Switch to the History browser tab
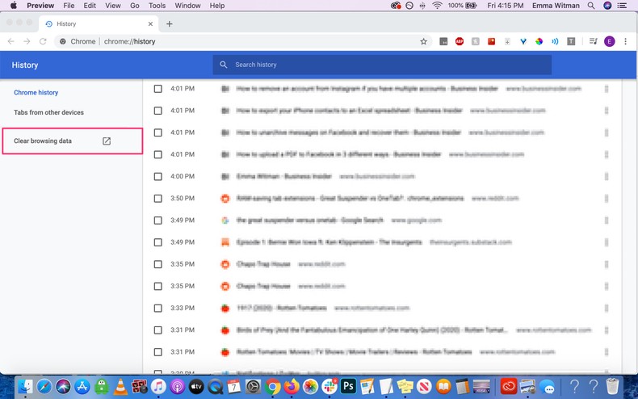 click(89, 24)
